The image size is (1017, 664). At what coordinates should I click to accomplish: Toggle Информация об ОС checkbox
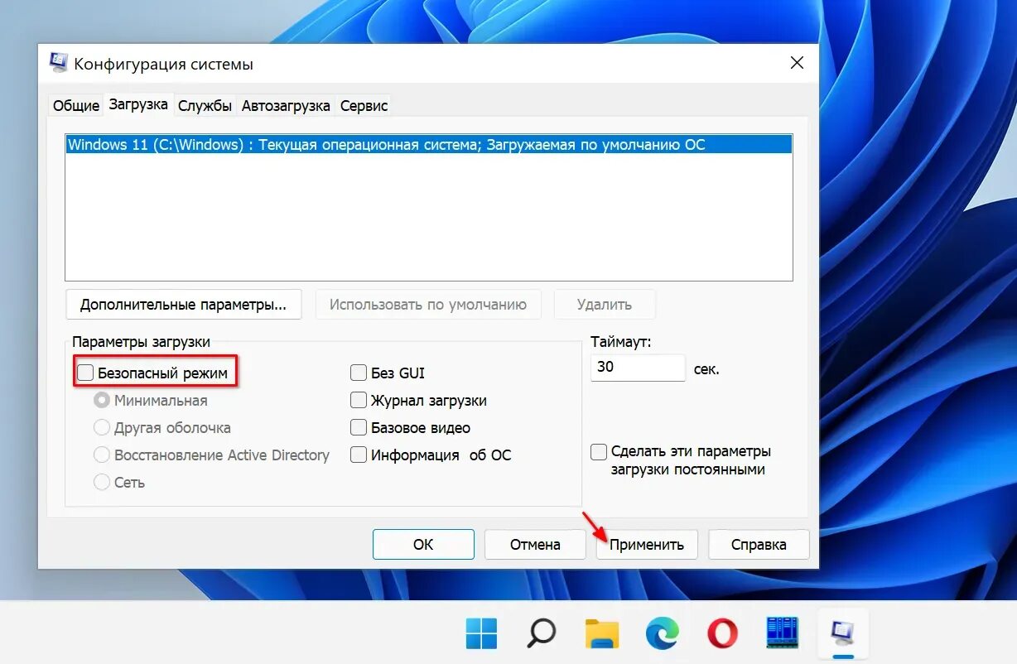click(x=359, y=455)
